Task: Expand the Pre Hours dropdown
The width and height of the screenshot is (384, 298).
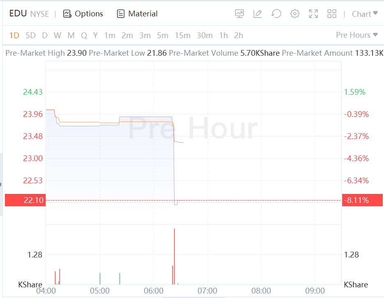Action: (357, 35)
